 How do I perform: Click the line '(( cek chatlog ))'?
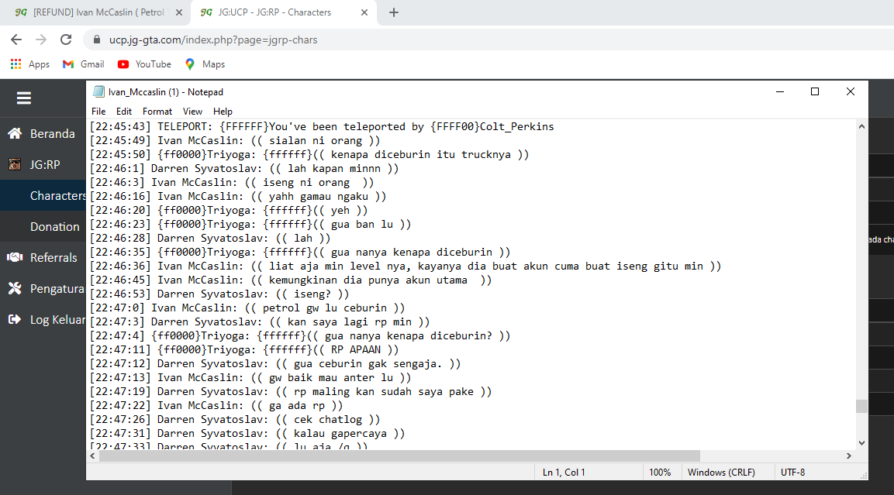[x=235, y=419]
